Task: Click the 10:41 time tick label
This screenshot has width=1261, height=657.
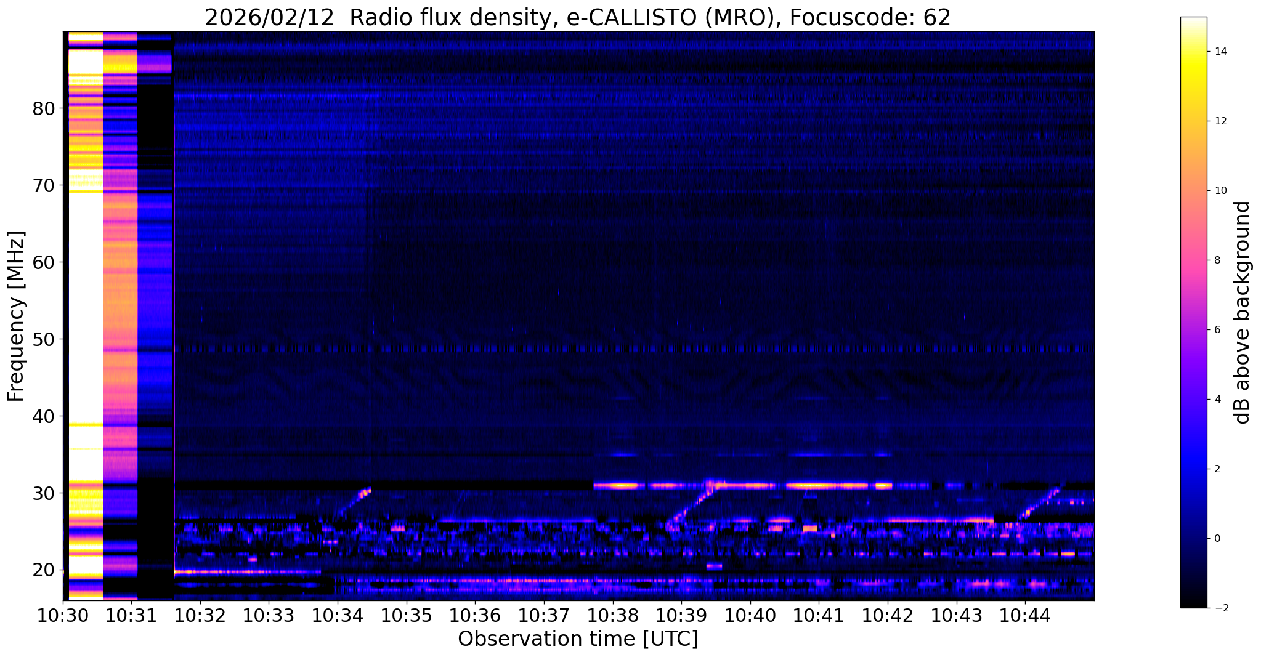Action: pos(819,615)
